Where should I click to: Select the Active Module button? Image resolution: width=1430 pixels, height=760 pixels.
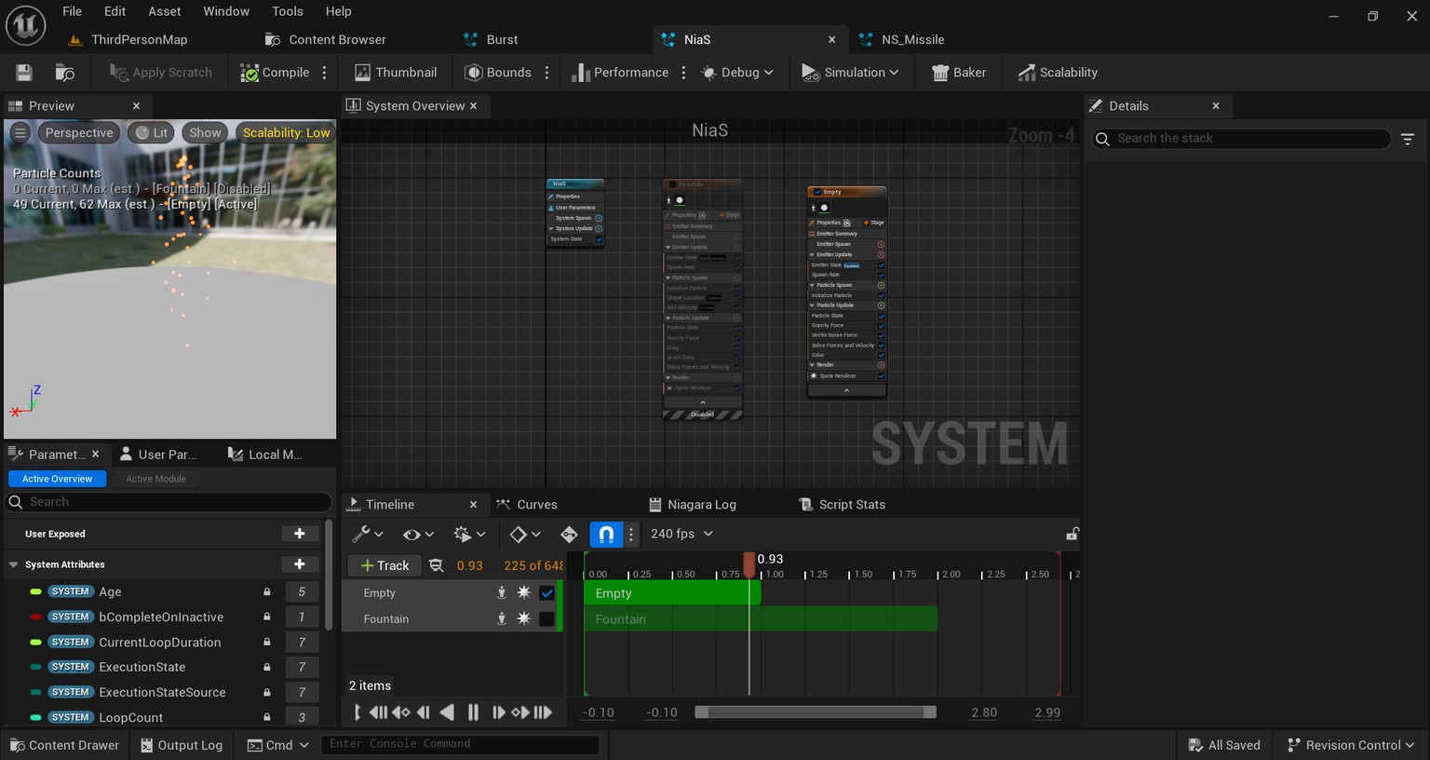[155, 479]
